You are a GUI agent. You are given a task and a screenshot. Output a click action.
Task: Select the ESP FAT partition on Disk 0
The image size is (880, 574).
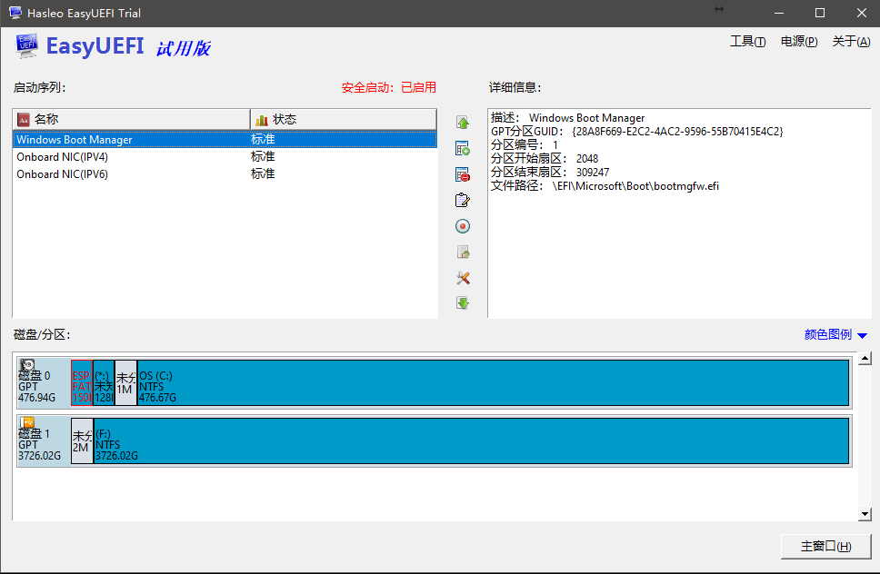(82, 383)
